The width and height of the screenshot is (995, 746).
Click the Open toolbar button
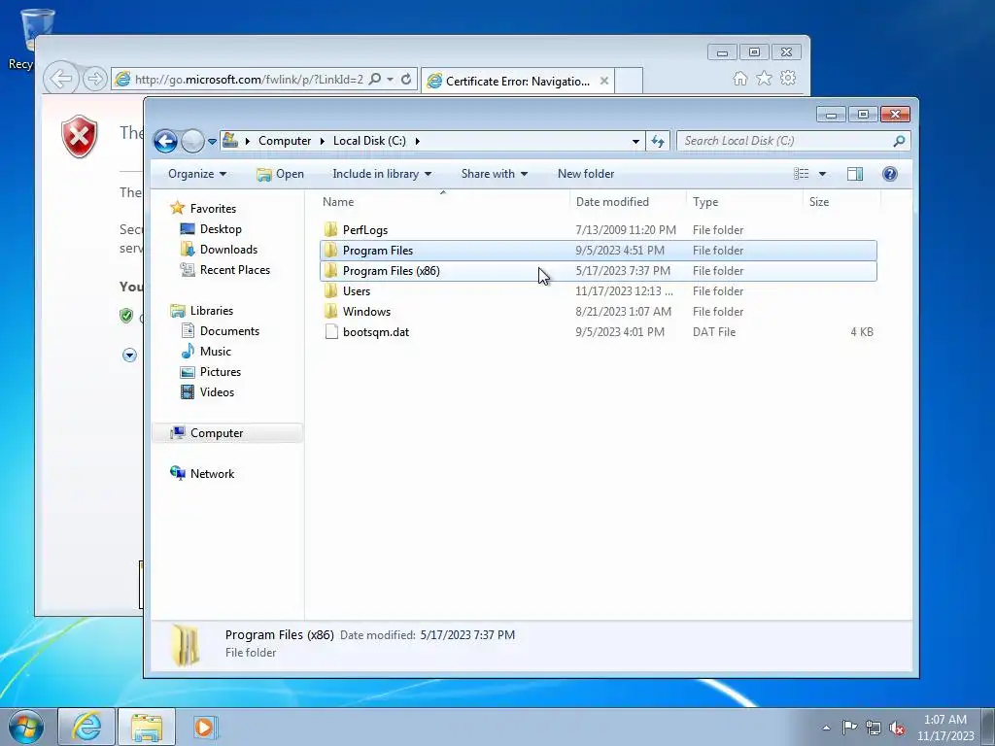[x=280, y=174]
